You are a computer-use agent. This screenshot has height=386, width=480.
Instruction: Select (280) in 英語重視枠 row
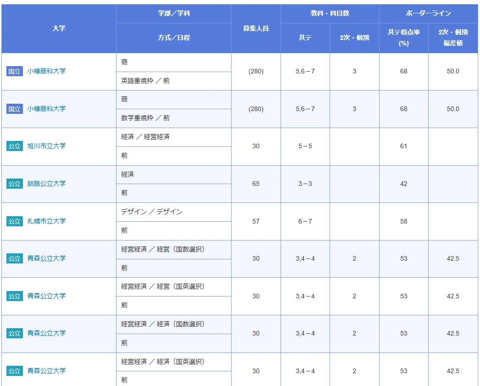[x=256, y=72]
